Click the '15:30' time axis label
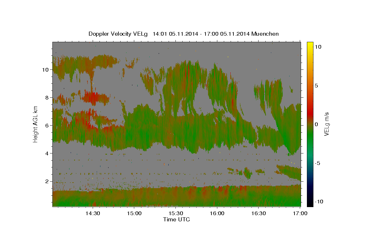The width and height of the screenshot is (372, 248). [x=175, y=214]
